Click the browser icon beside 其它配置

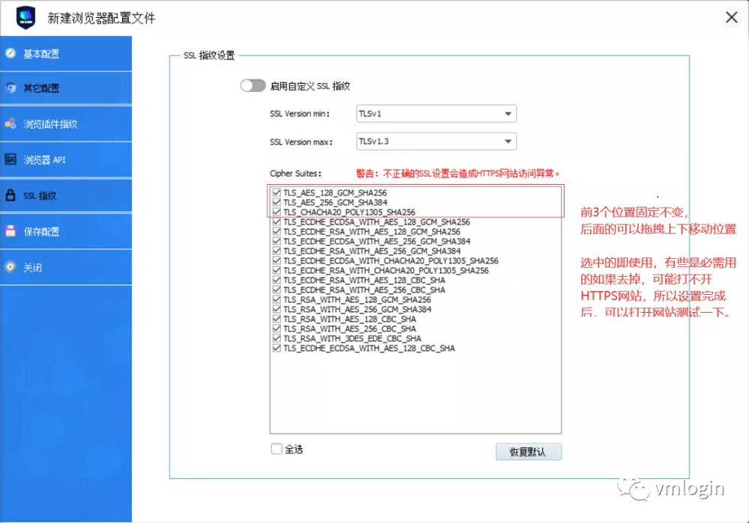point(10,88)
